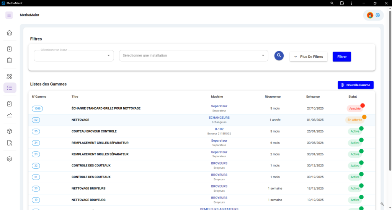
Task: Open the trend chart sidebar icon
Action: [10, 115]
